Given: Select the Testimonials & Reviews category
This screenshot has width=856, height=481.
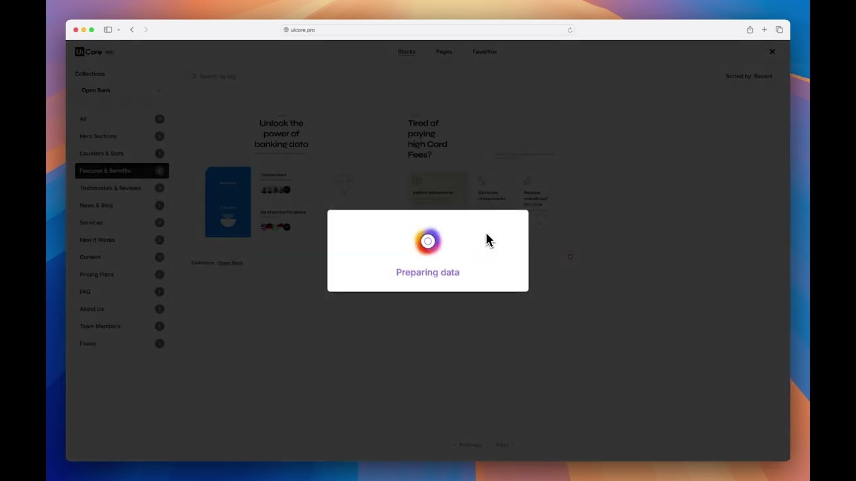Looking at the screenshot, I should [122, 188].
